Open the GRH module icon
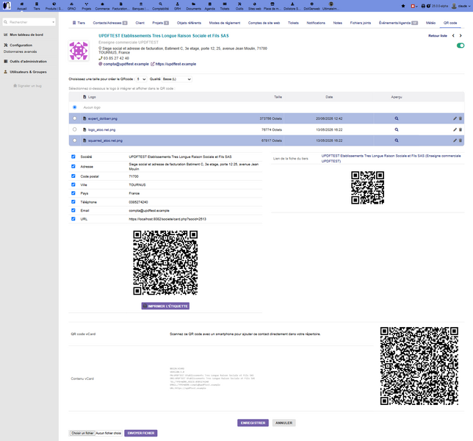Screen dimensions: 473x441 coord(178,4)
